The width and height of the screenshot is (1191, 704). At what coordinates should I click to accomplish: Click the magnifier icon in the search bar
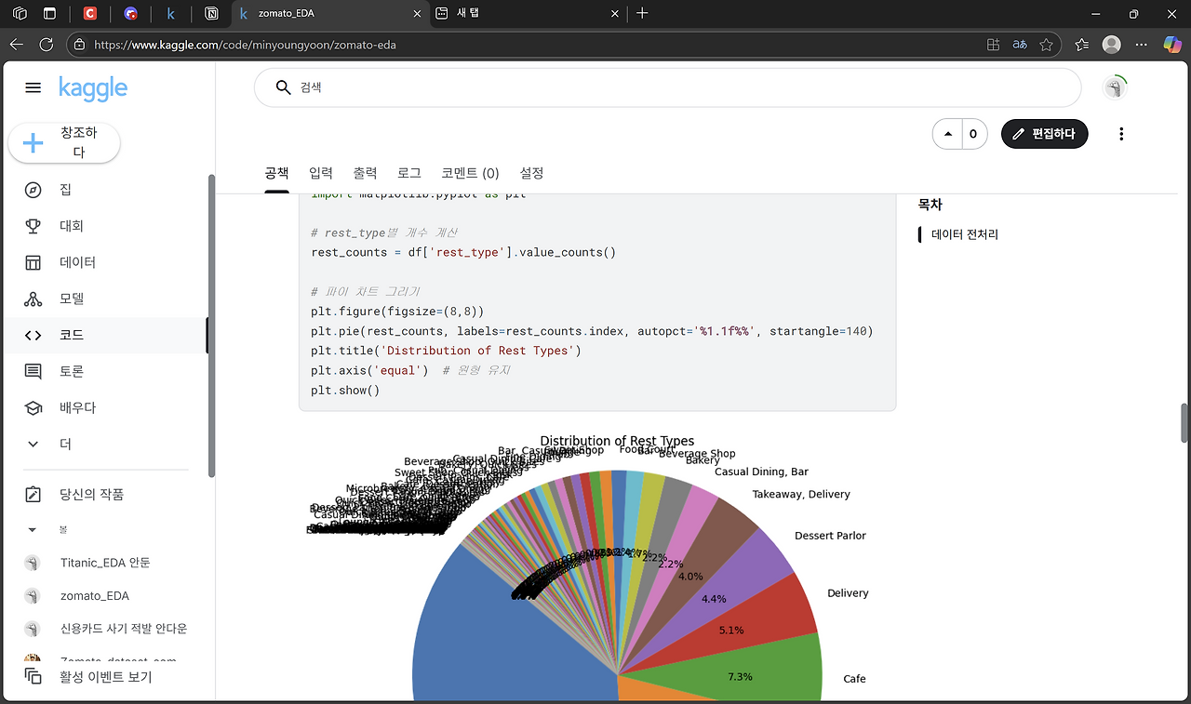[284, 87]
